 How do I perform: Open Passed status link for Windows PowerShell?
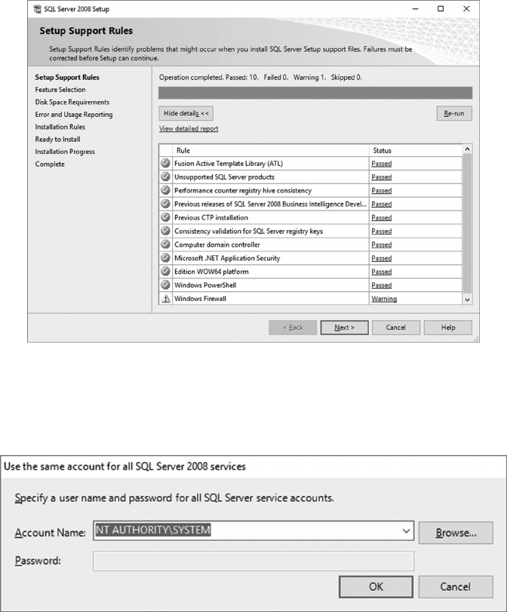381,285
